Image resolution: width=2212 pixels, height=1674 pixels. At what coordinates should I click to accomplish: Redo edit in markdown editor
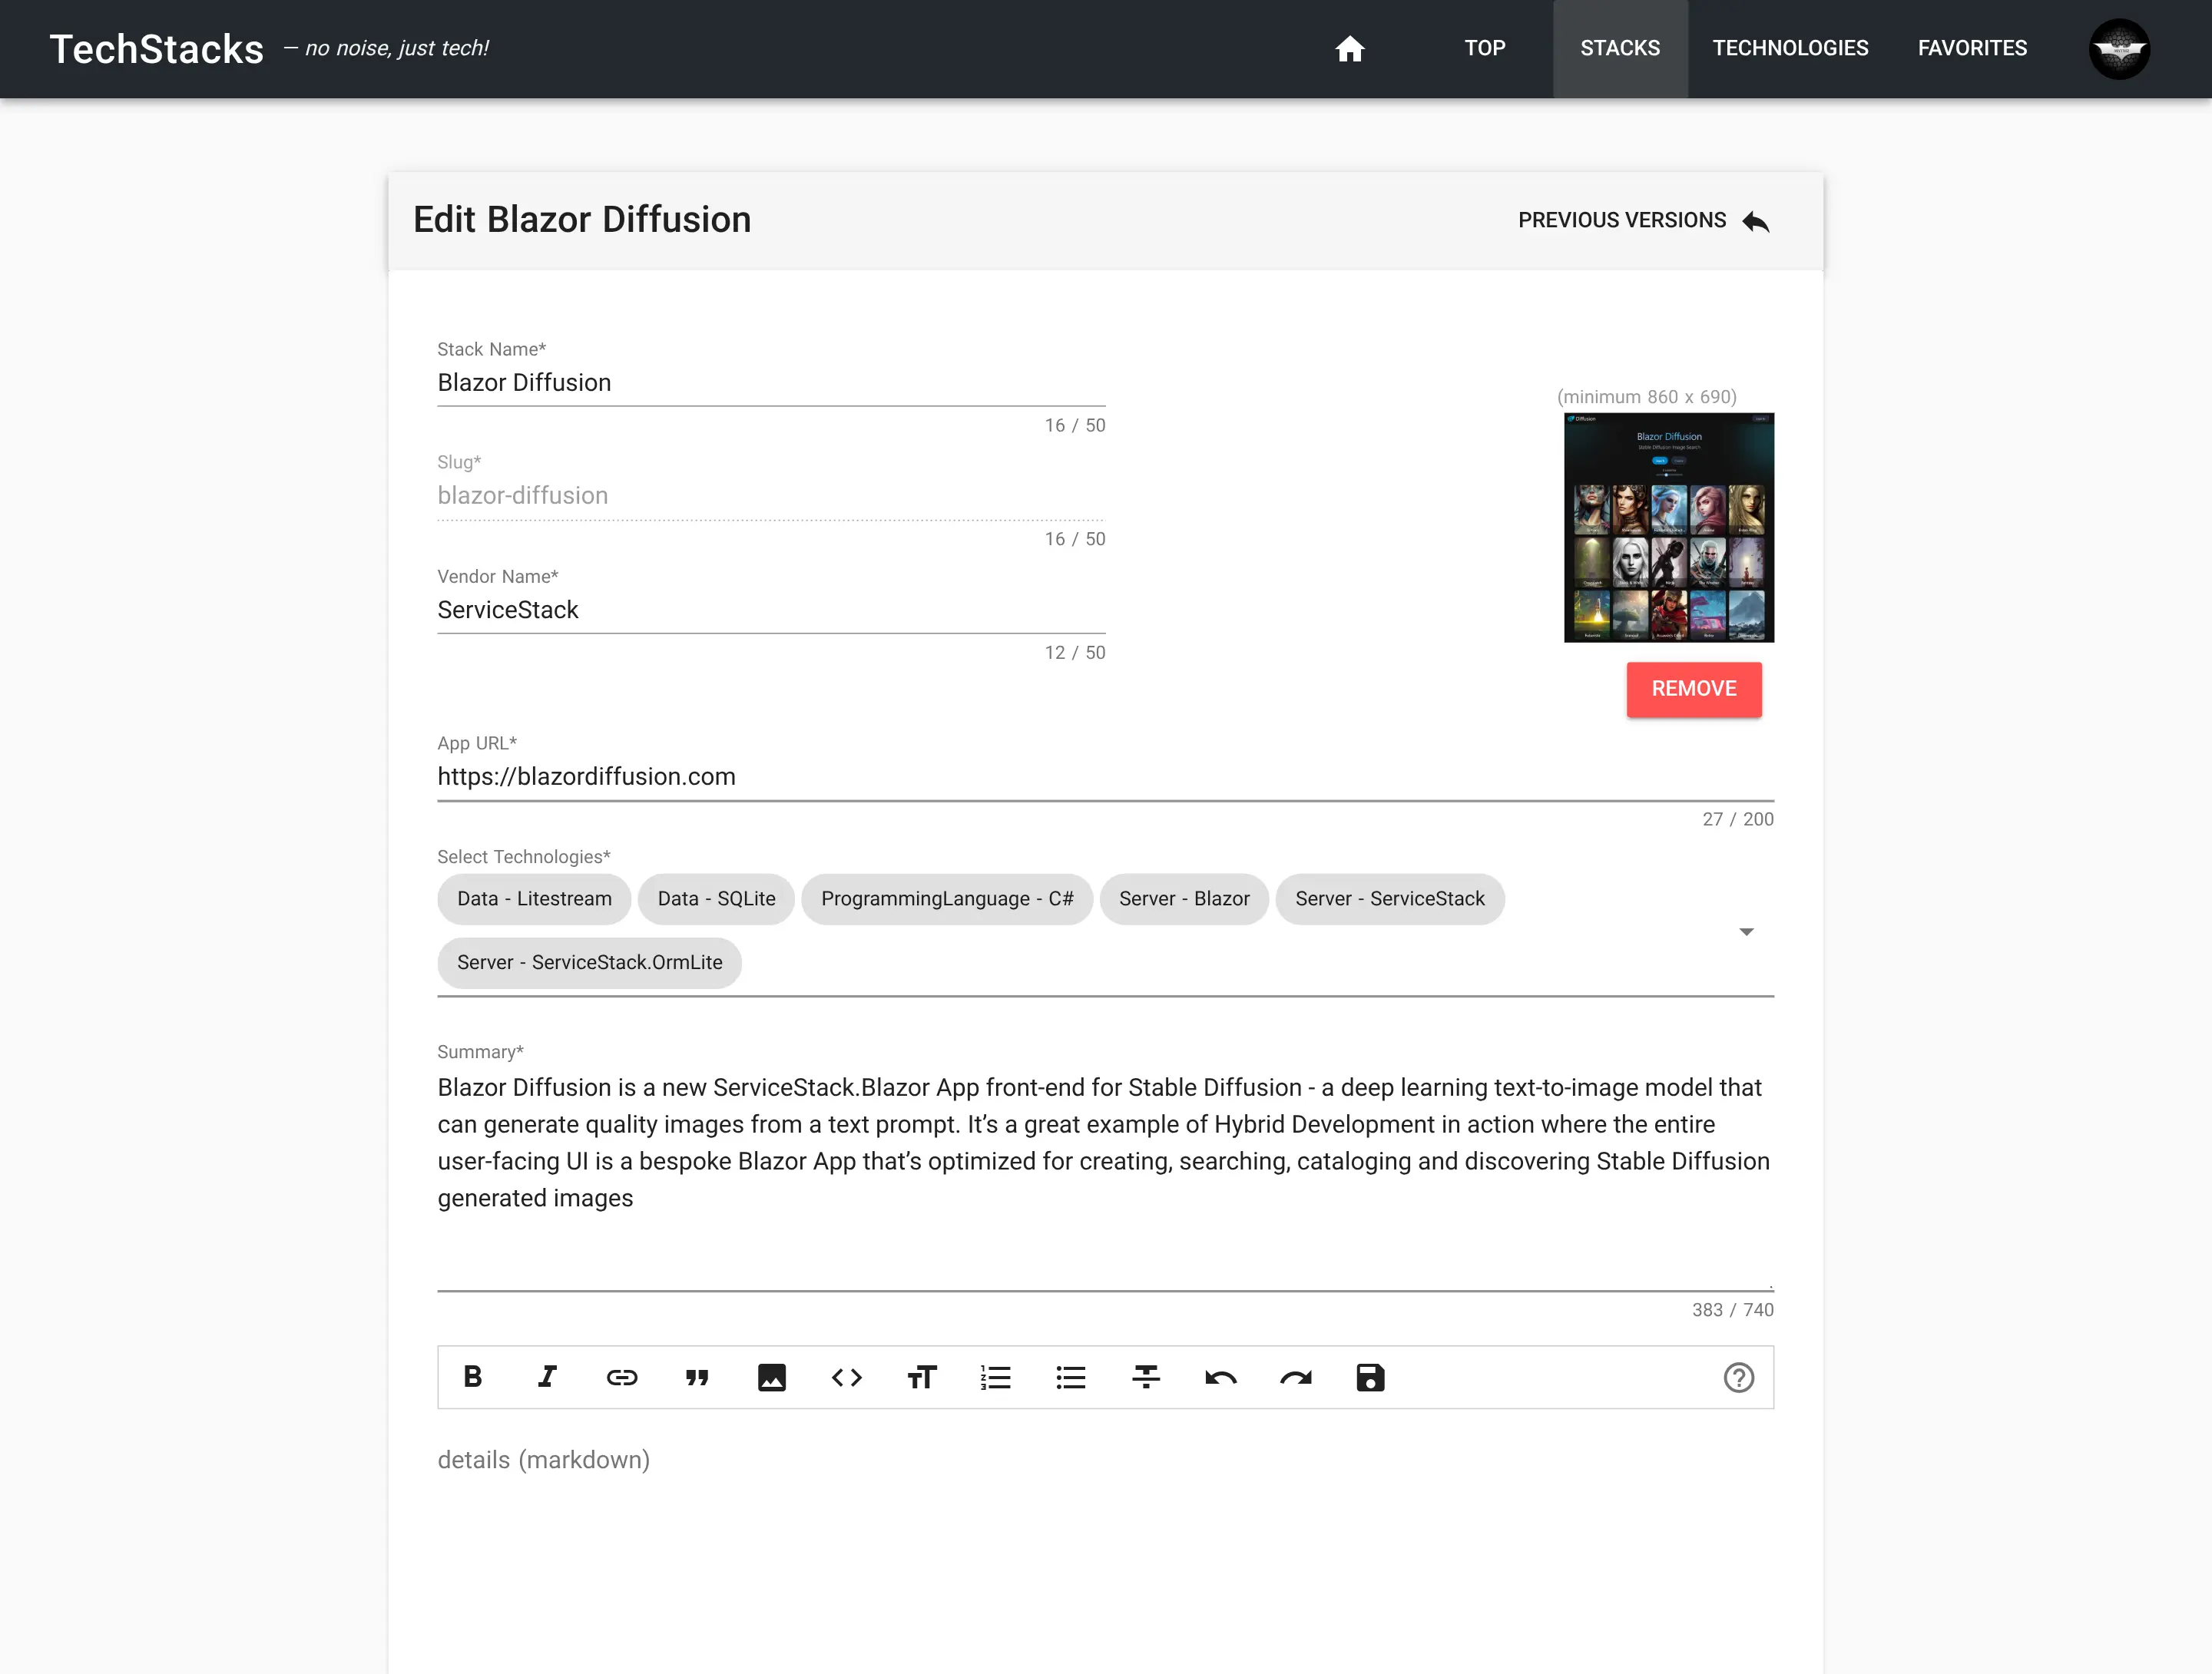(1296, 1377)
